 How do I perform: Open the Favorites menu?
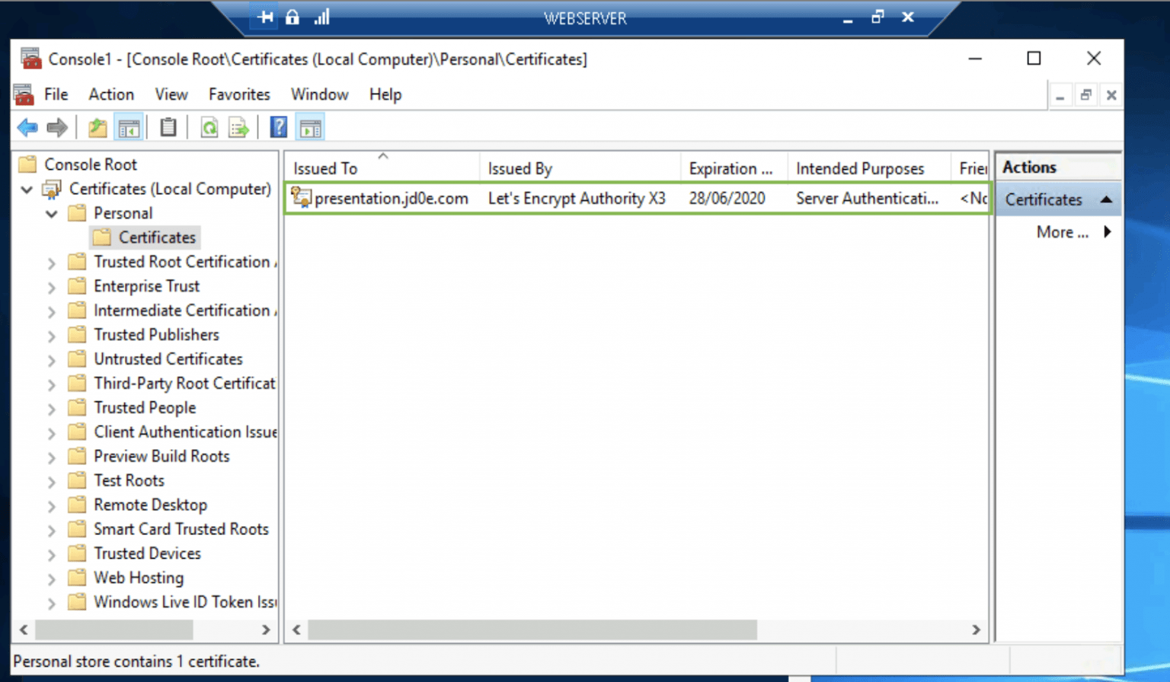238,94
